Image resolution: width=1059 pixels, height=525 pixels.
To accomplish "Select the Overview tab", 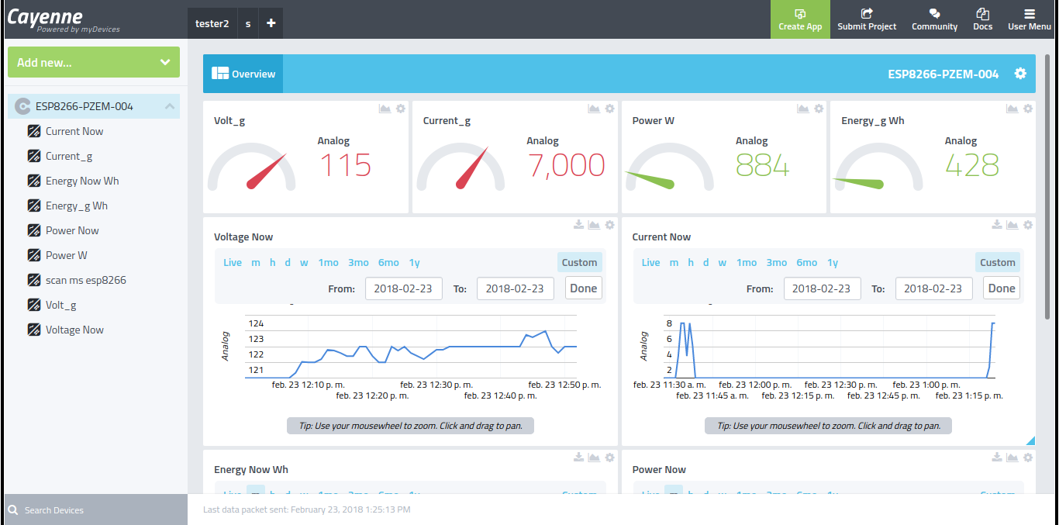I will click(x=243, y=74).
